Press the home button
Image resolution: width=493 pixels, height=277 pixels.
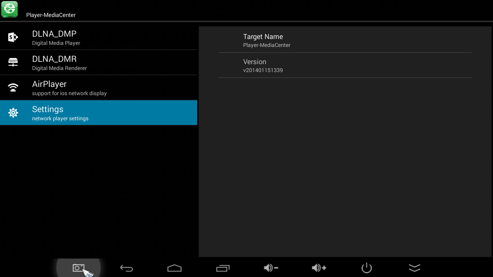[x=174, y=268]
